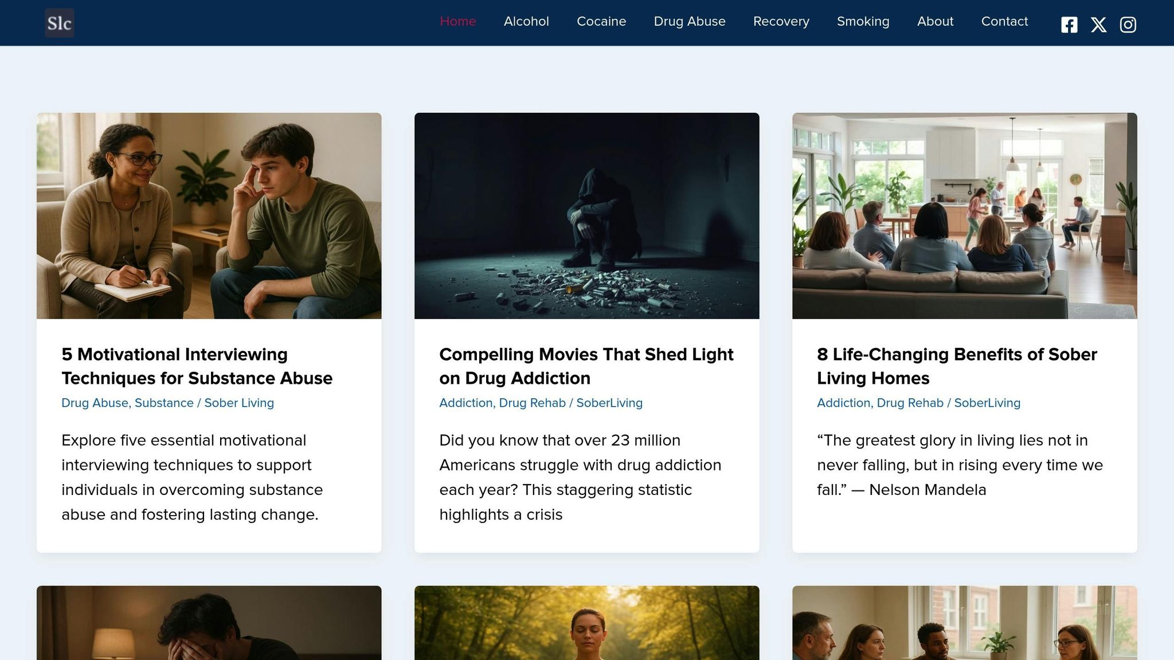This screenshot has height=660, width=1174.
Task: Open the meditating woman in forest thumbnail
Action: [587, 623]
